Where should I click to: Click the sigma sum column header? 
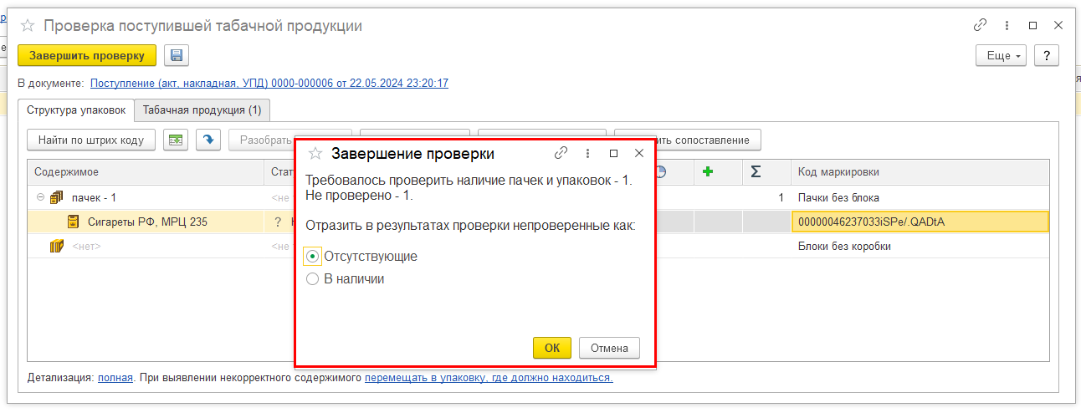[x=756, y=172]
